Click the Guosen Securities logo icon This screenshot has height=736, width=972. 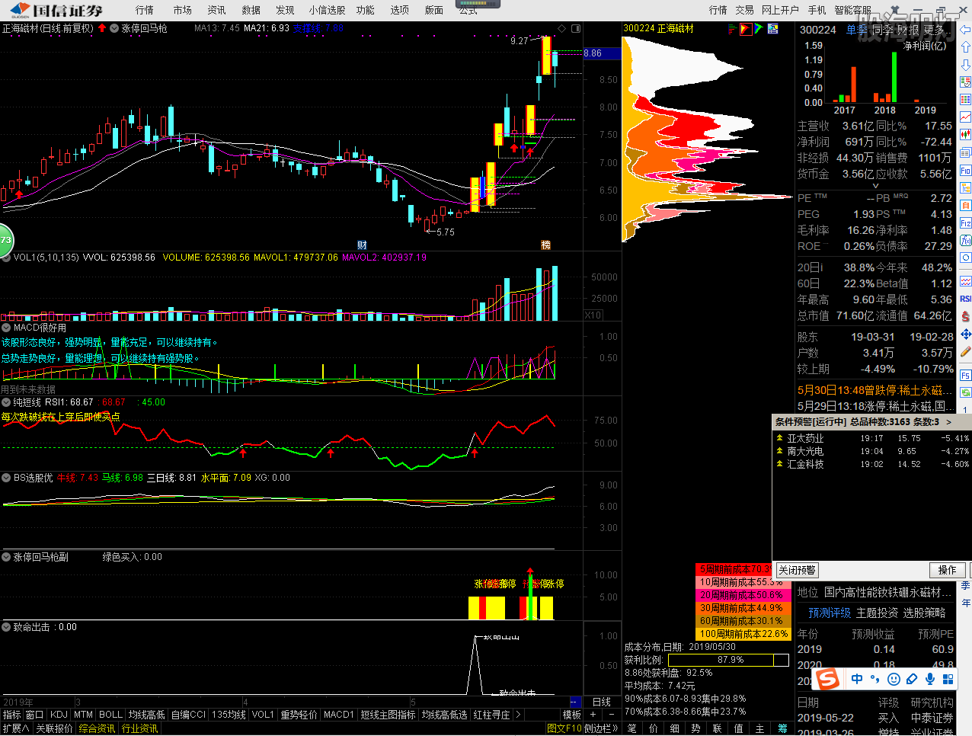(x=21, y=10)
